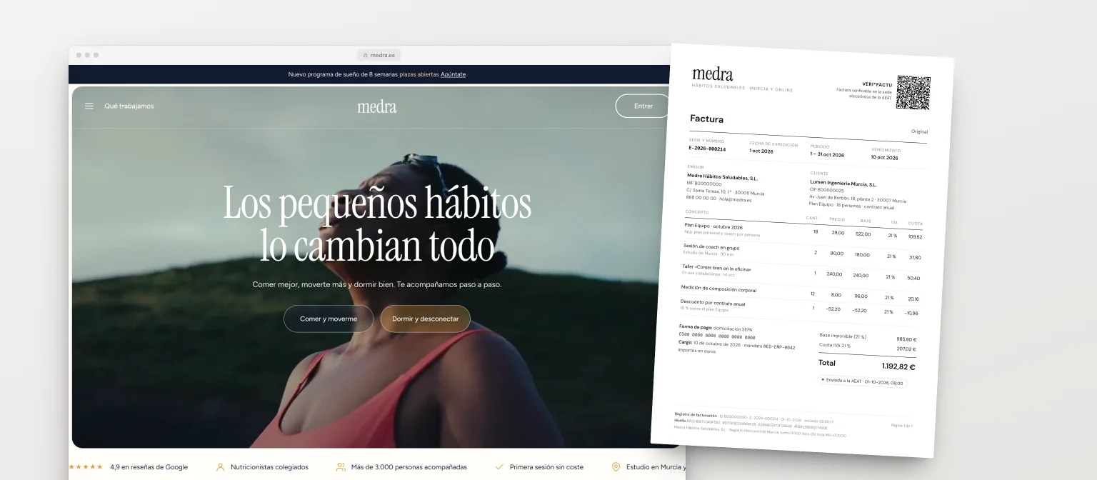Click the 'Medición de composición corporal' line item
This screenshot has width=1097, height=480.
point(718,289)
